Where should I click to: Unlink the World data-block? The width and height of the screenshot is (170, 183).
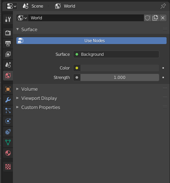pos(163,18)
